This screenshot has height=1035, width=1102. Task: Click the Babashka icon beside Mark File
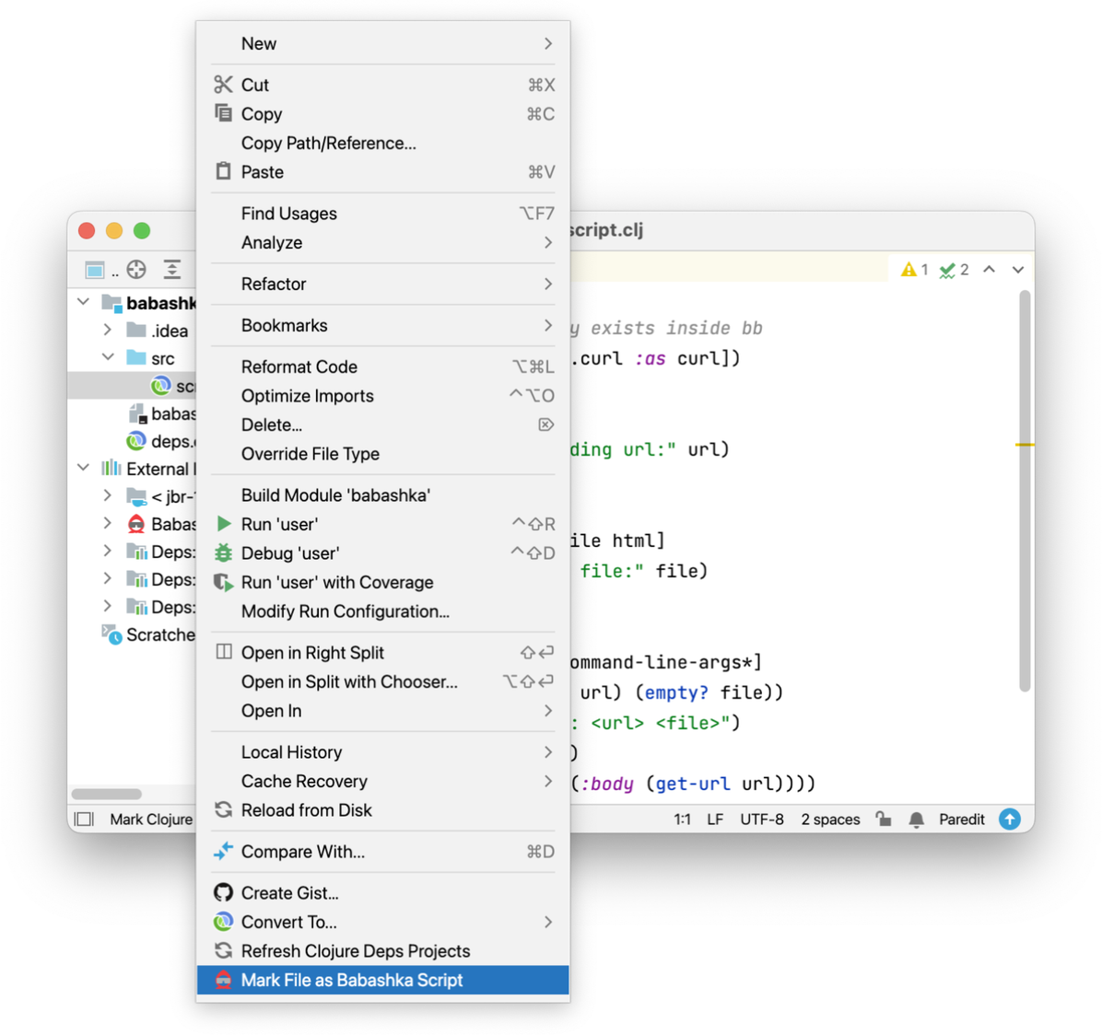pos(223,980)
